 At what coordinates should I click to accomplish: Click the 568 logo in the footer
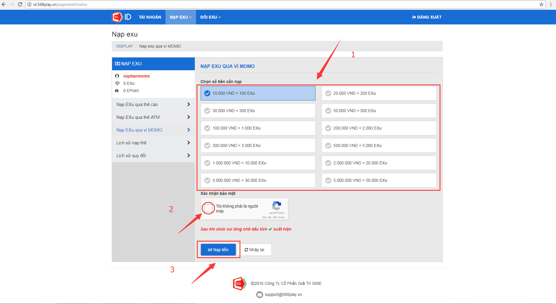(240, 284)
